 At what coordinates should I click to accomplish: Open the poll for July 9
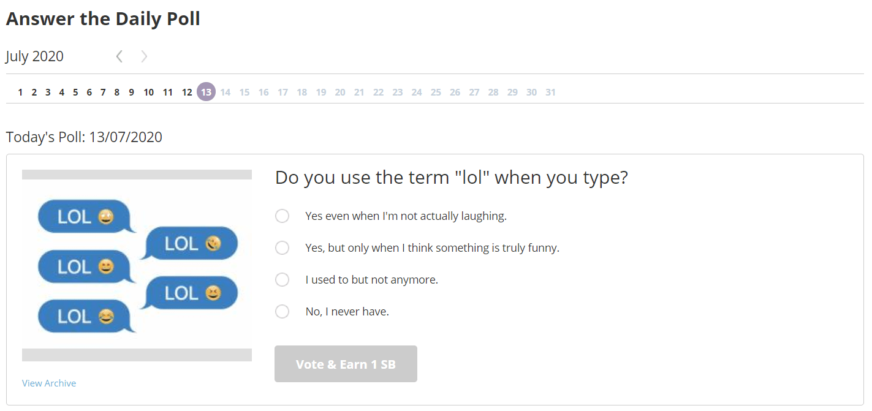tap(131, 92)
